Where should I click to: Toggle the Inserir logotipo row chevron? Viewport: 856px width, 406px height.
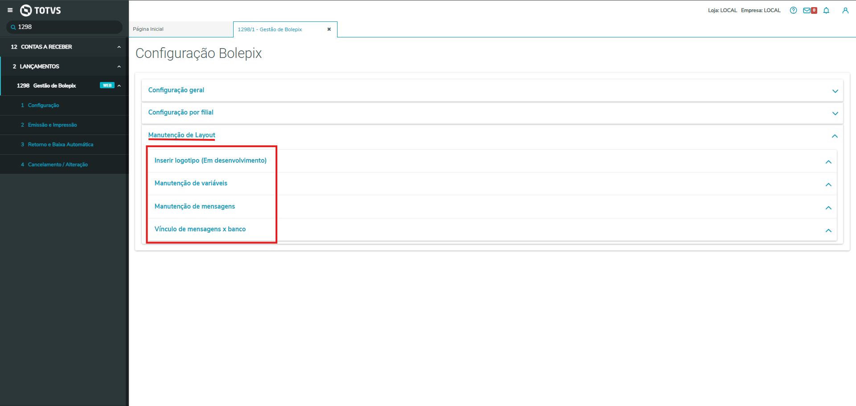tap(828, 162)
